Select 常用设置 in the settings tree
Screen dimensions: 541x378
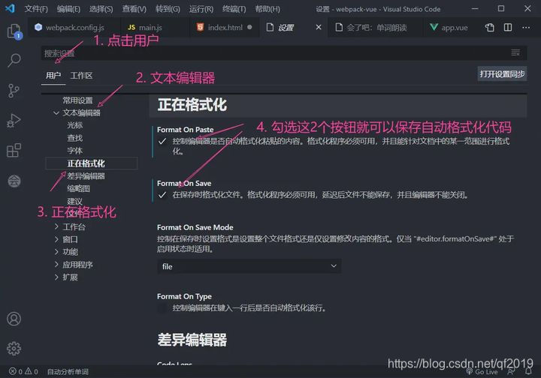pos(77,100)
